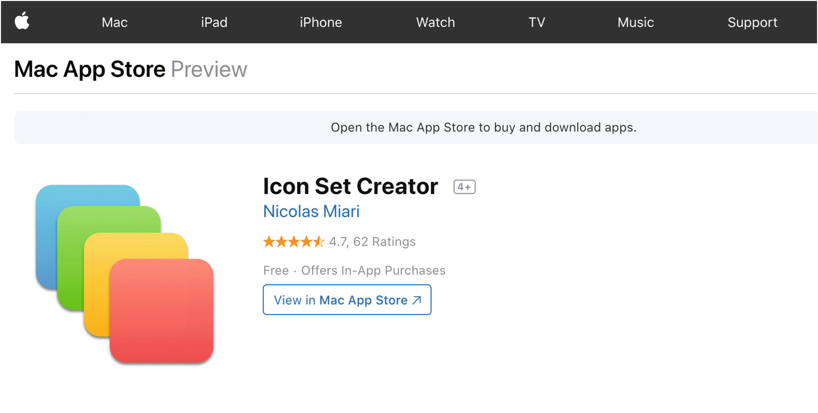
Task: Click the Open the Mac App Store banner
Action: pos(483,127)
